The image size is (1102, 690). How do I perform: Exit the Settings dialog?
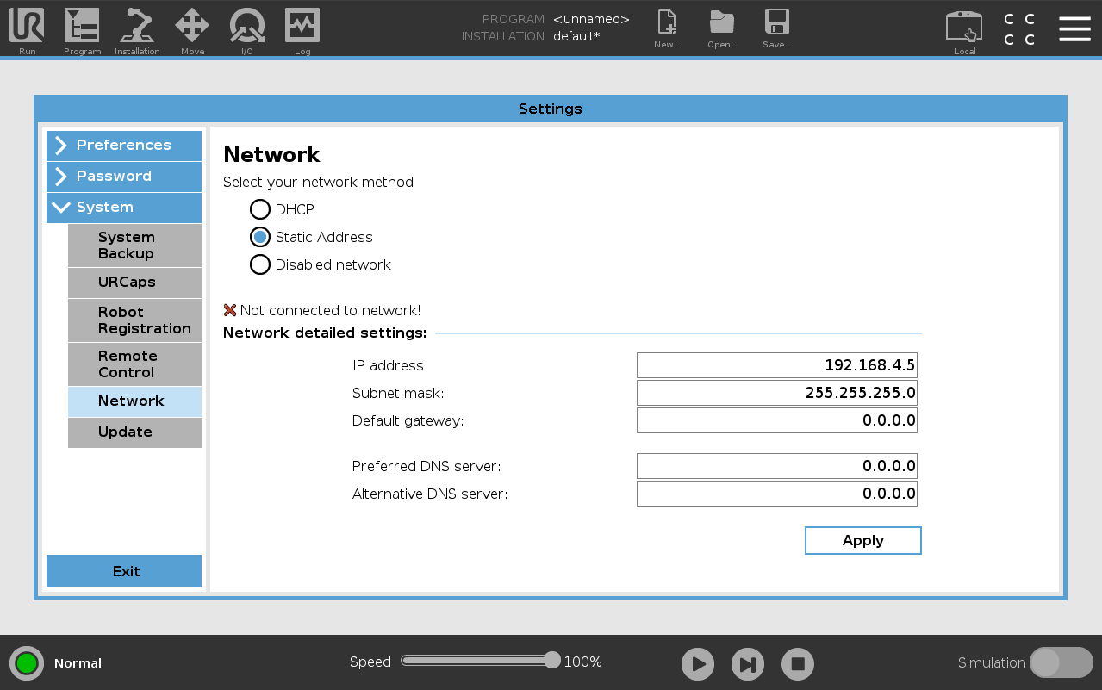coord(123,571)
